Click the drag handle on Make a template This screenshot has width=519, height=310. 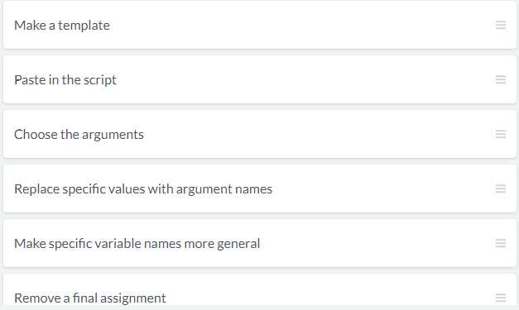[501, 25]
